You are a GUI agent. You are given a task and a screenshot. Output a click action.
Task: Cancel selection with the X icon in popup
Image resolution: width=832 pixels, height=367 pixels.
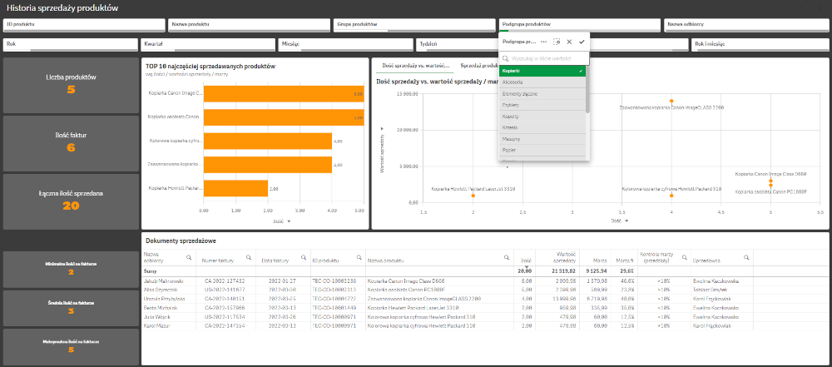tap(569, 42)
